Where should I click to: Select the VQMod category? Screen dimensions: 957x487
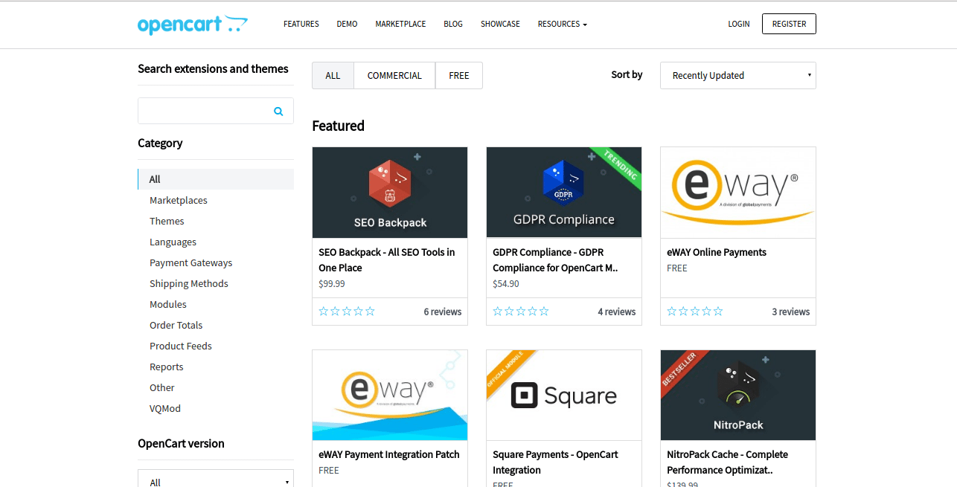coord(165,408)
